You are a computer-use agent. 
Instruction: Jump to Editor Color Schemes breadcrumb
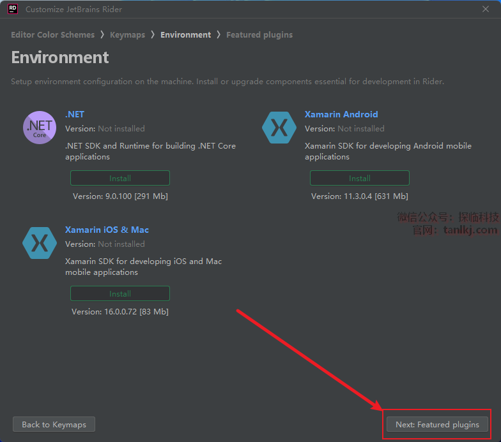coord(52,34)
